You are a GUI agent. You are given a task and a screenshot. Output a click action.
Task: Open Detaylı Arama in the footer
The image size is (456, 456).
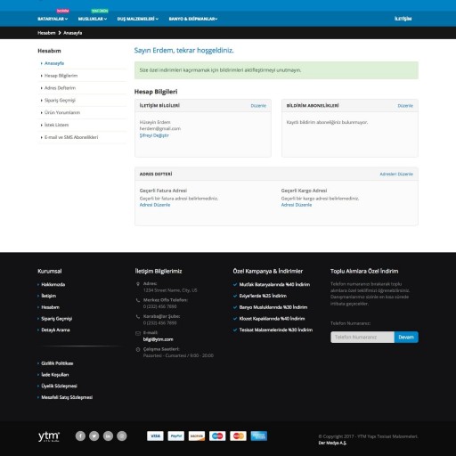[x=55, y=330]
